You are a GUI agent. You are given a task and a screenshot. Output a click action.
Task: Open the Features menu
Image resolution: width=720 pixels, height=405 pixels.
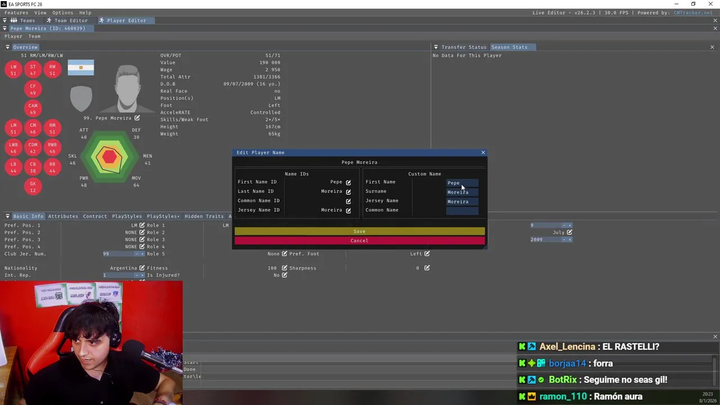[x=16, y=12]
